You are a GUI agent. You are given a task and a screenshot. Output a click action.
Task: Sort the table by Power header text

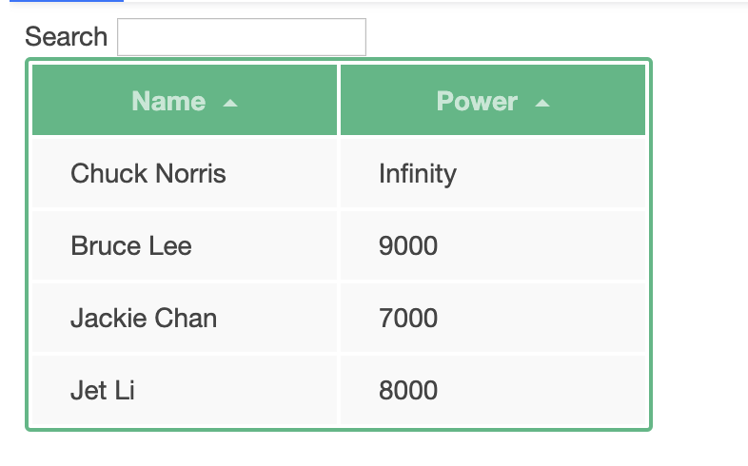tap(477, 102)
